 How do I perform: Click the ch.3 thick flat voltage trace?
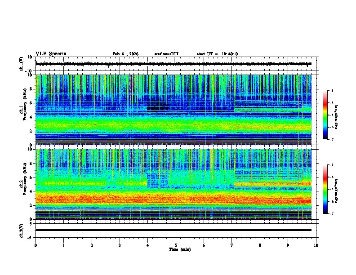[x=174, y=230]
